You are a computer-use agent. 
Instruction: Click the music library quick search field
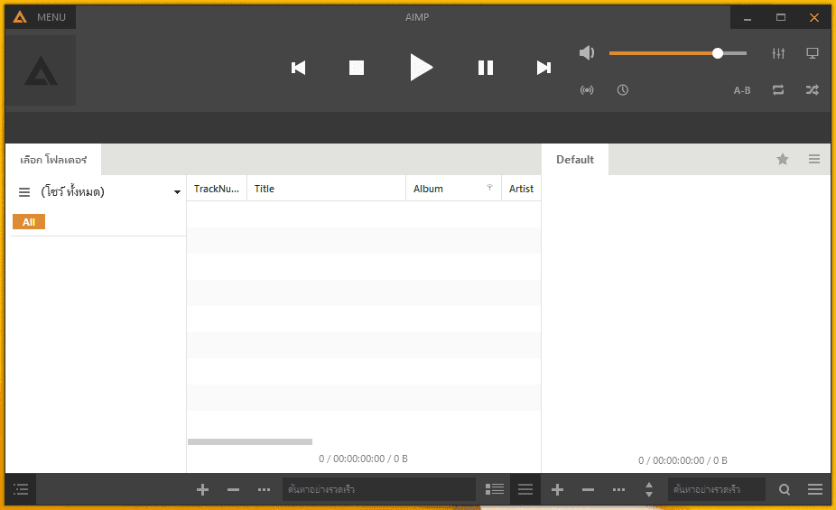(x=379, y=489)
